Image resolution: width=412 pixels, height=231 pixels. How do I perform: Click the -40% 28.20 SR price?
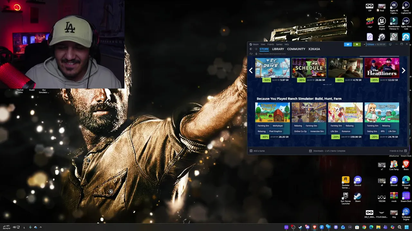(274, 137)
